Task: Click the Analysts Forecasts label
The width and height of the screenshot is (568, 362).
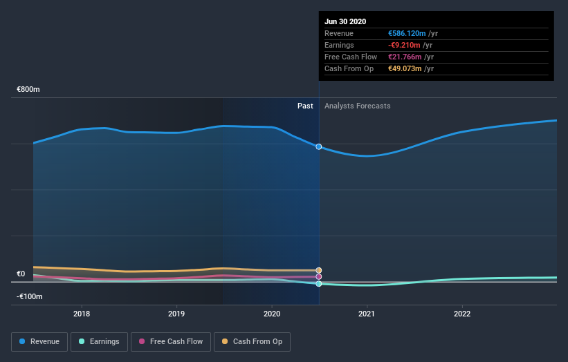Action: pos(358,106)
